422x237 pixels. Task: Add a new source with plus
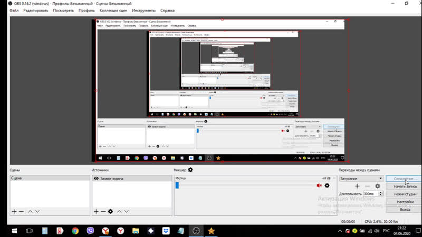tap(96, 211)
